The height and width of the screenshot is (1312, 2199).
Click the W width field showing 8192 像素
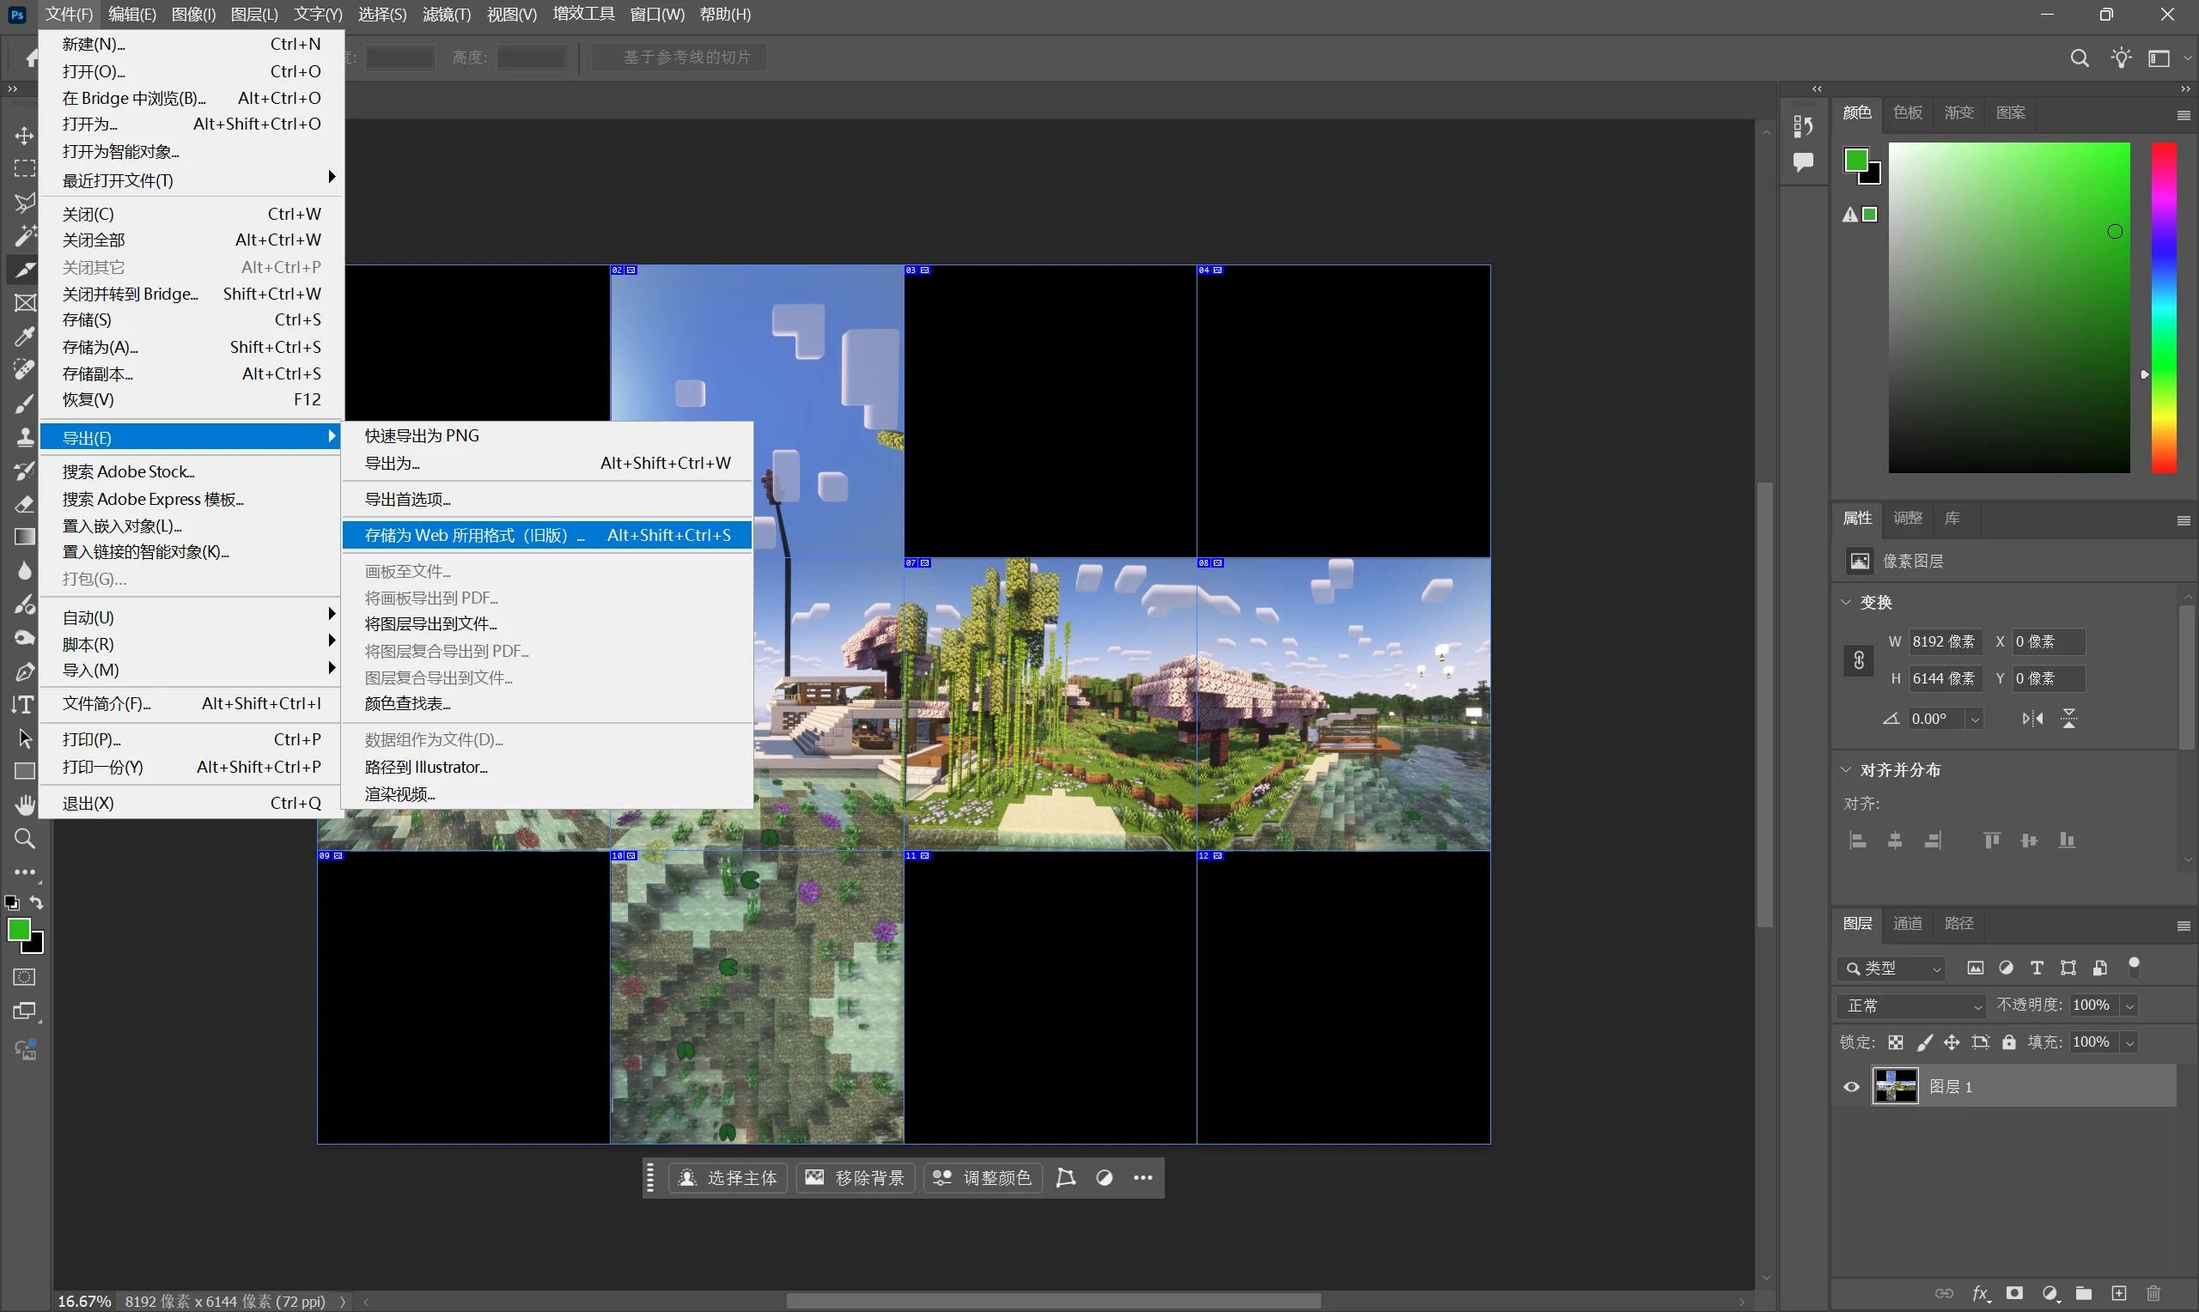pyautogui.click(x=1944, y=642)
